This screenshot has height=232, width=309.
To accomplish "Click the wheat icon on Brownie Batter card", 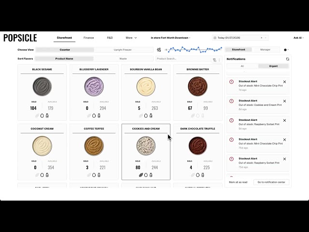I will tap(193, 116).
